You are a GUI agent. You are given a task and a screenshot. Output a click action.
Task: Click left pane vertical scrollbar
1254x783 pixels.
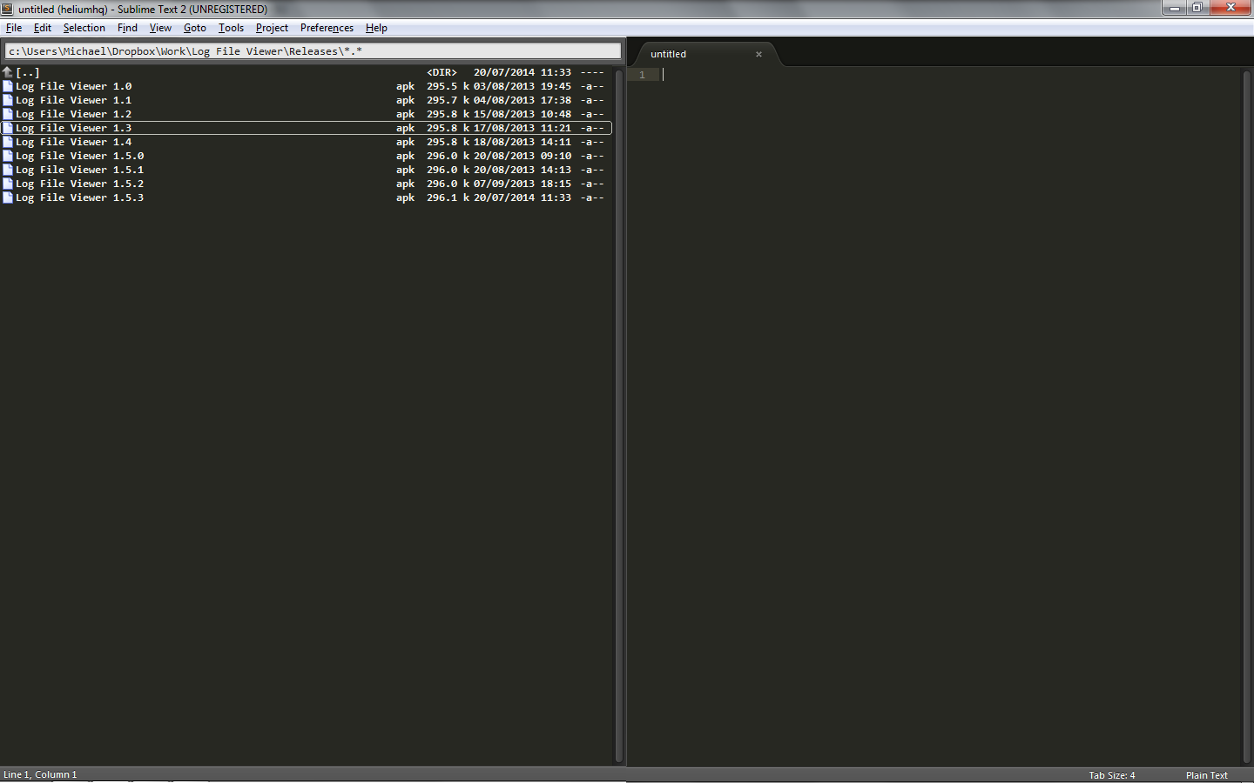pyautogui.click(x=619, y=415)
